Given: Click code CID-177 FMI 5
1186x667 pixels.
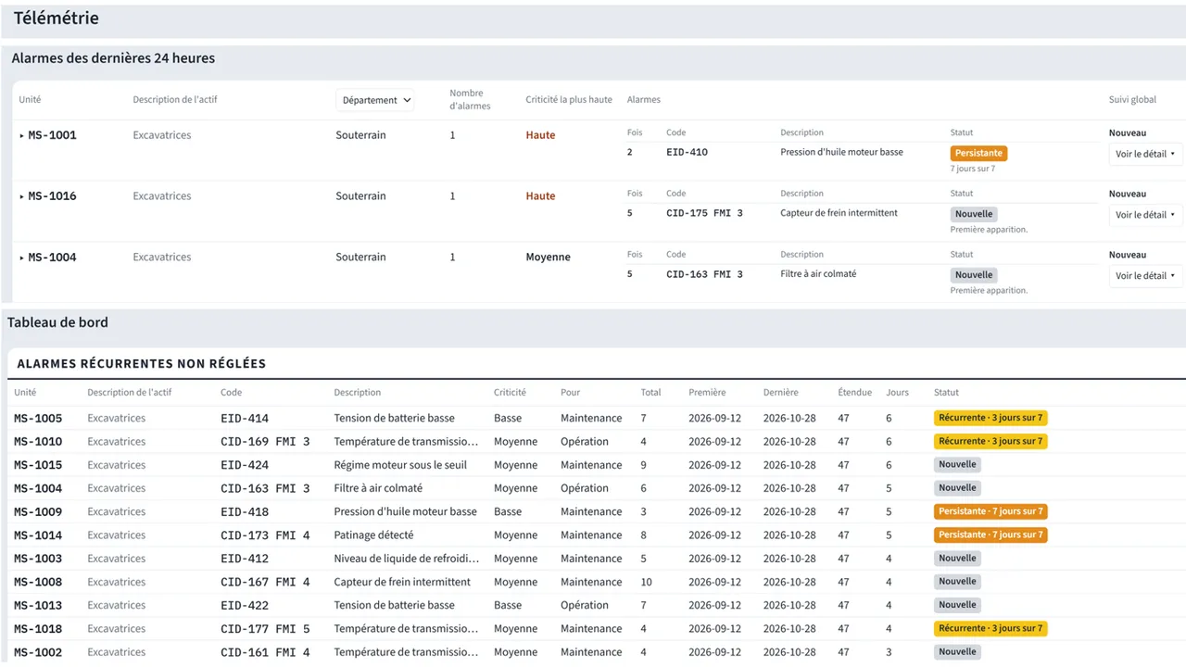Looking at the screenshot, I should [x=265, y=629].
